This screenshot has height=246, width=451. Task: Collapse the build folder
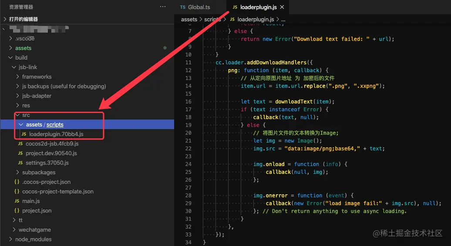(10, 57)
